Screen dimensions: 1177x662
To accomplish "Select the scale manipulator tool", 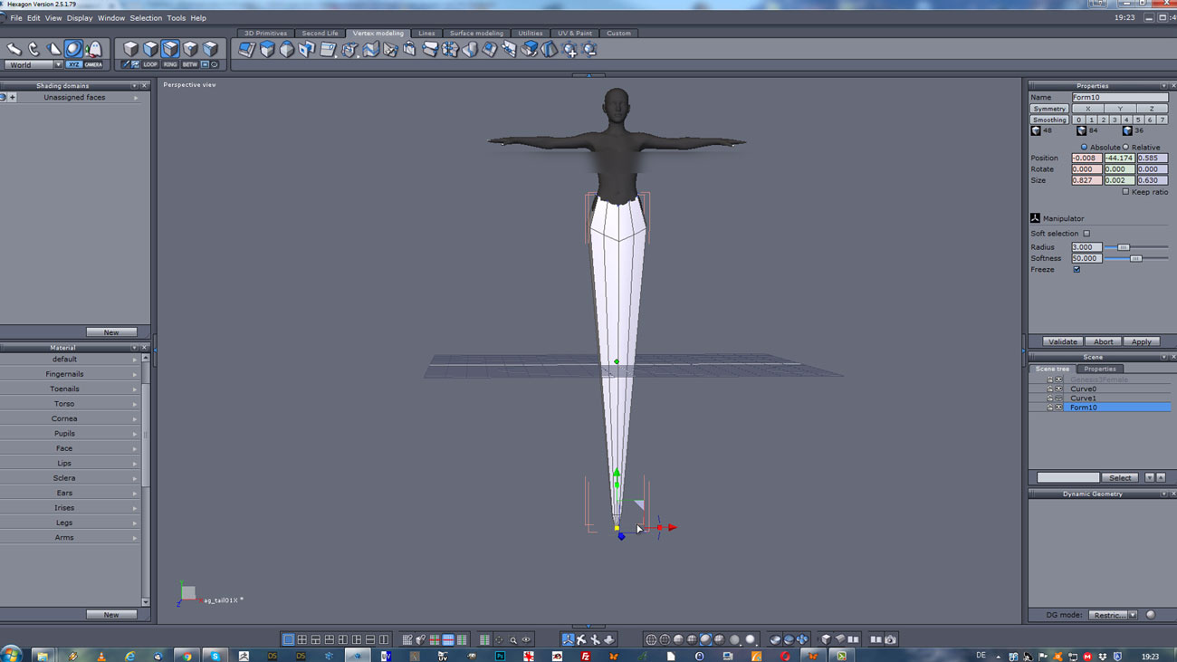I will 53,49.
